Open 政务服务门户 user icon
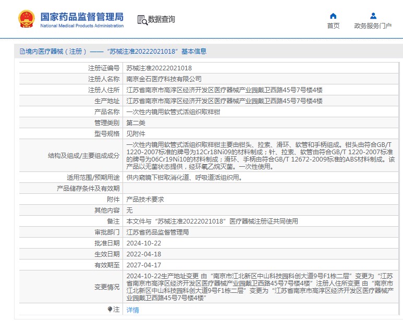Image resolution: width=403 pixels, height=321 pixels. click(x=373, y=16)
